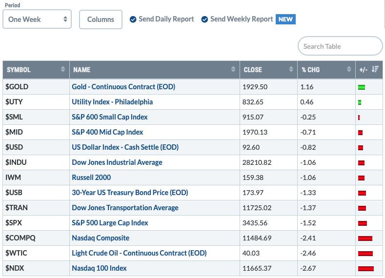Open Dow Jones Industrial Average link
The height and width of the screenshot is (278, 385).
[117, 162]
